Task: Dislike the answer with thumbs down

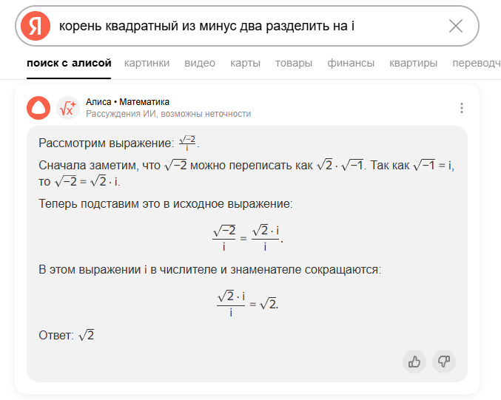Action: (x=444, y=362)
